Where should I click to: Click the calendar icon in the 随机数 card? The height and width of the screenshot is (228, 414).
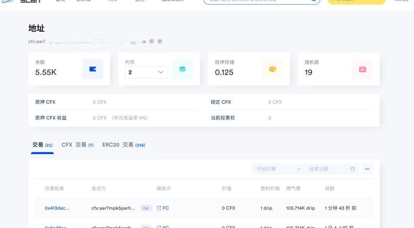(x=363, y=69)
